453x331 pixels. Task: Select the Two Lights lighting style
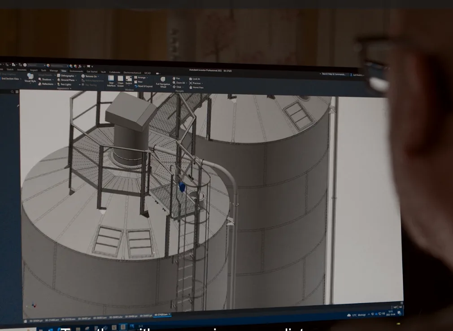[x=65, y=84]
